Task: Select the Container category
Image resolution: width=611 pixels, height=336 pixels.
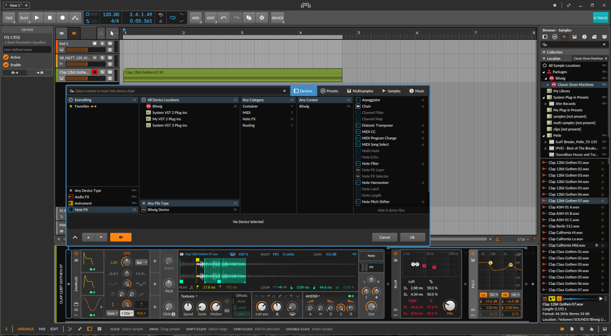Action: click(268, 106)
